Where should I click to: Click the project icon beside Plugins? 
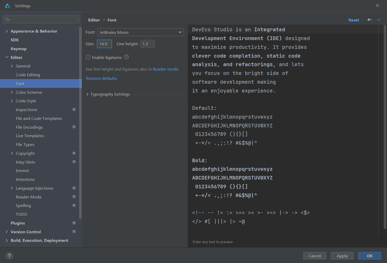tap(74, 223)
